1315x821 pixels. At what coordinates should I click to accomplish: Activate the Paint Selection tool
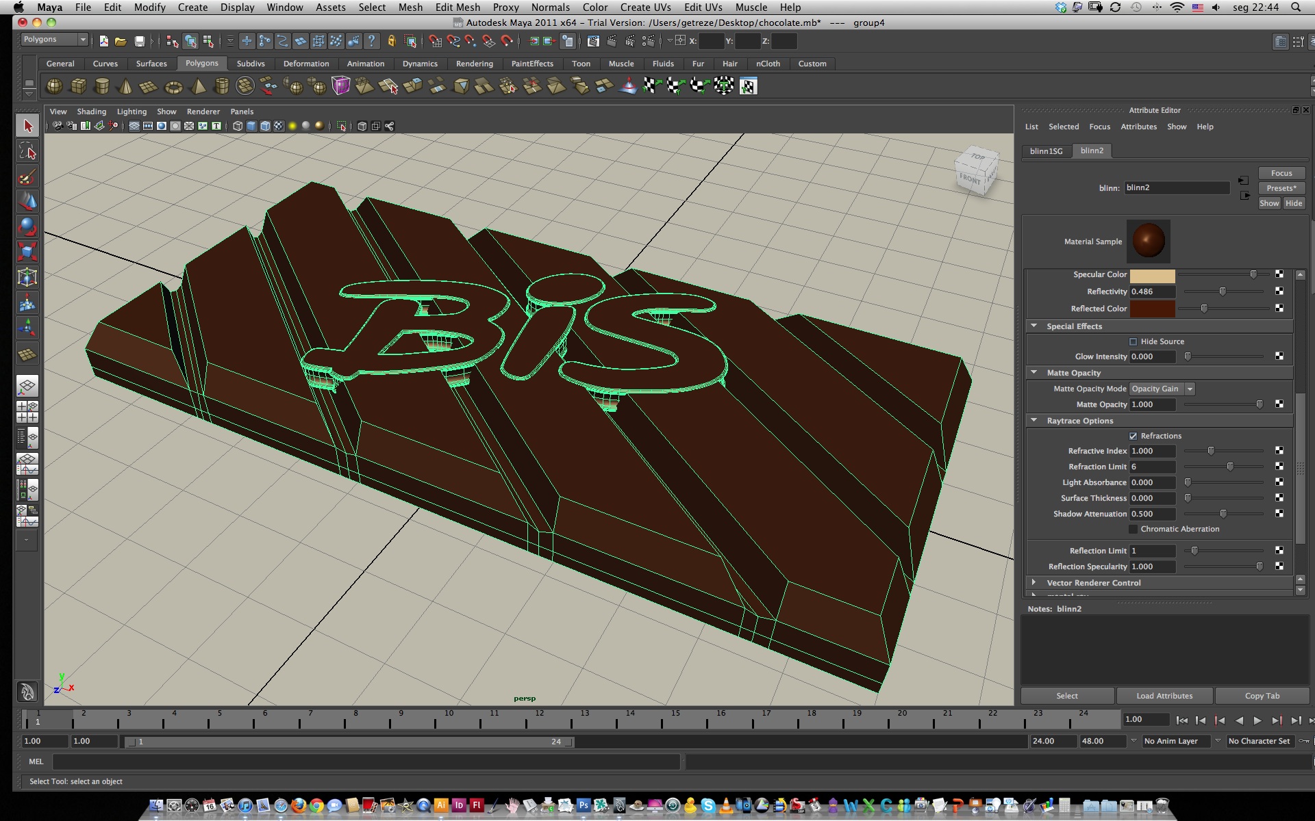27,177
